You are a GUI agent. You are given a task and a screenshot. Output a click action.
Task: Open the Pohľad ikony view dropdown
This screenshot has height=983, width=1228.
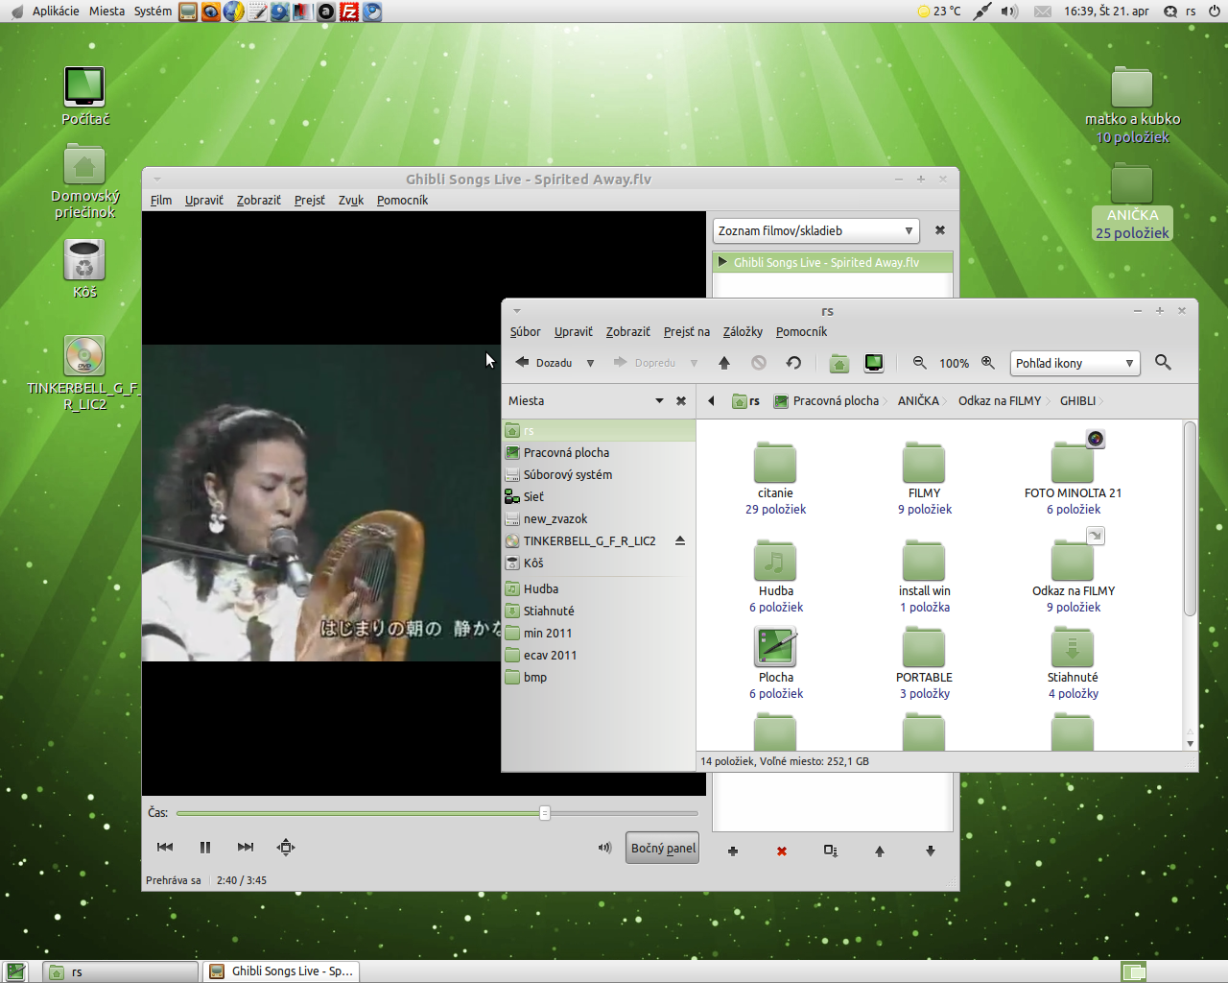[1074, 363]
